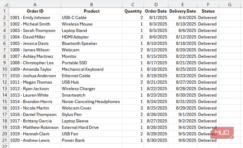Screen dimensions: 243x148
Task: Click the Select All corner triangle
Action: coord(4,4)
